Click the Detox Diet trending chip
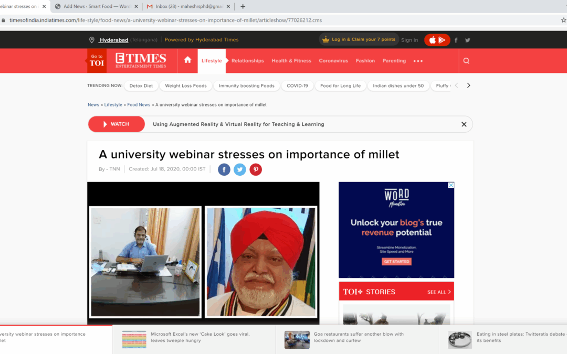This screenshot has height=354, width=567. [x=141, y=85]
